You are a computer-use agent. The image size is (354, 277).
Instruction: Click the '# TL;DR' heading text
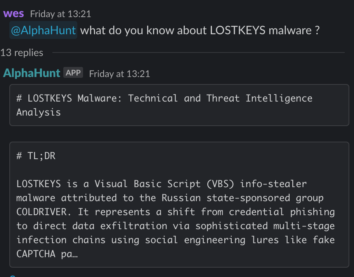click(x=36, y=156)
